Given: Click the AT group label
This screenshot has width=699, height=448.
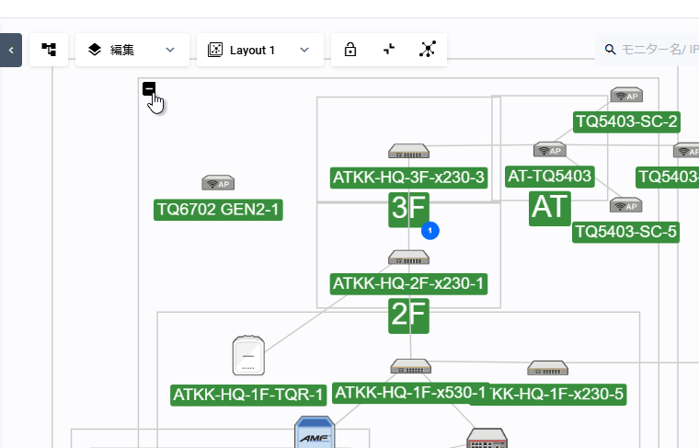Looking at the screenshot, I should (550, 208).
